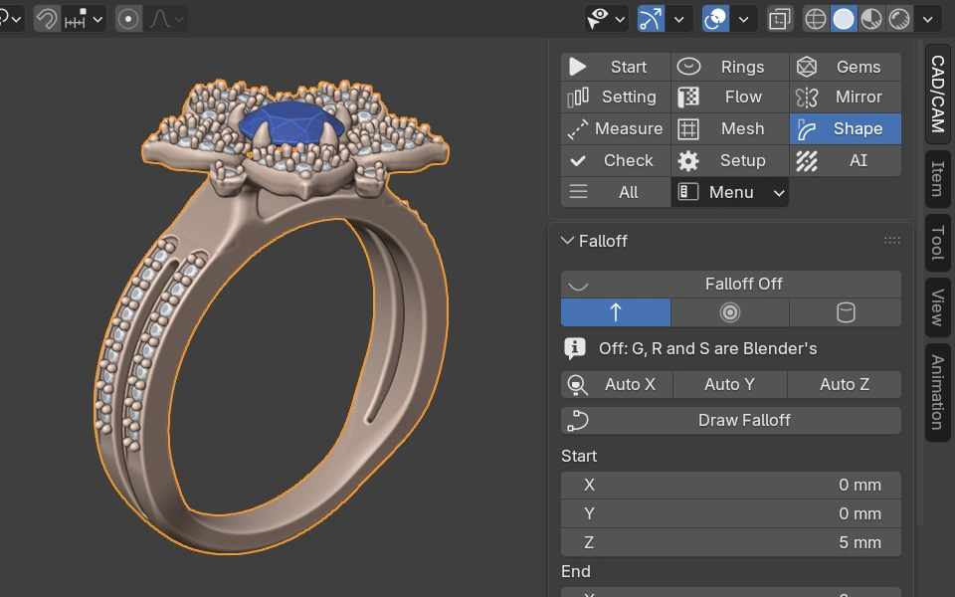Click the Auto Z button
Screen dimensions: 955x597
click(845, 384)
